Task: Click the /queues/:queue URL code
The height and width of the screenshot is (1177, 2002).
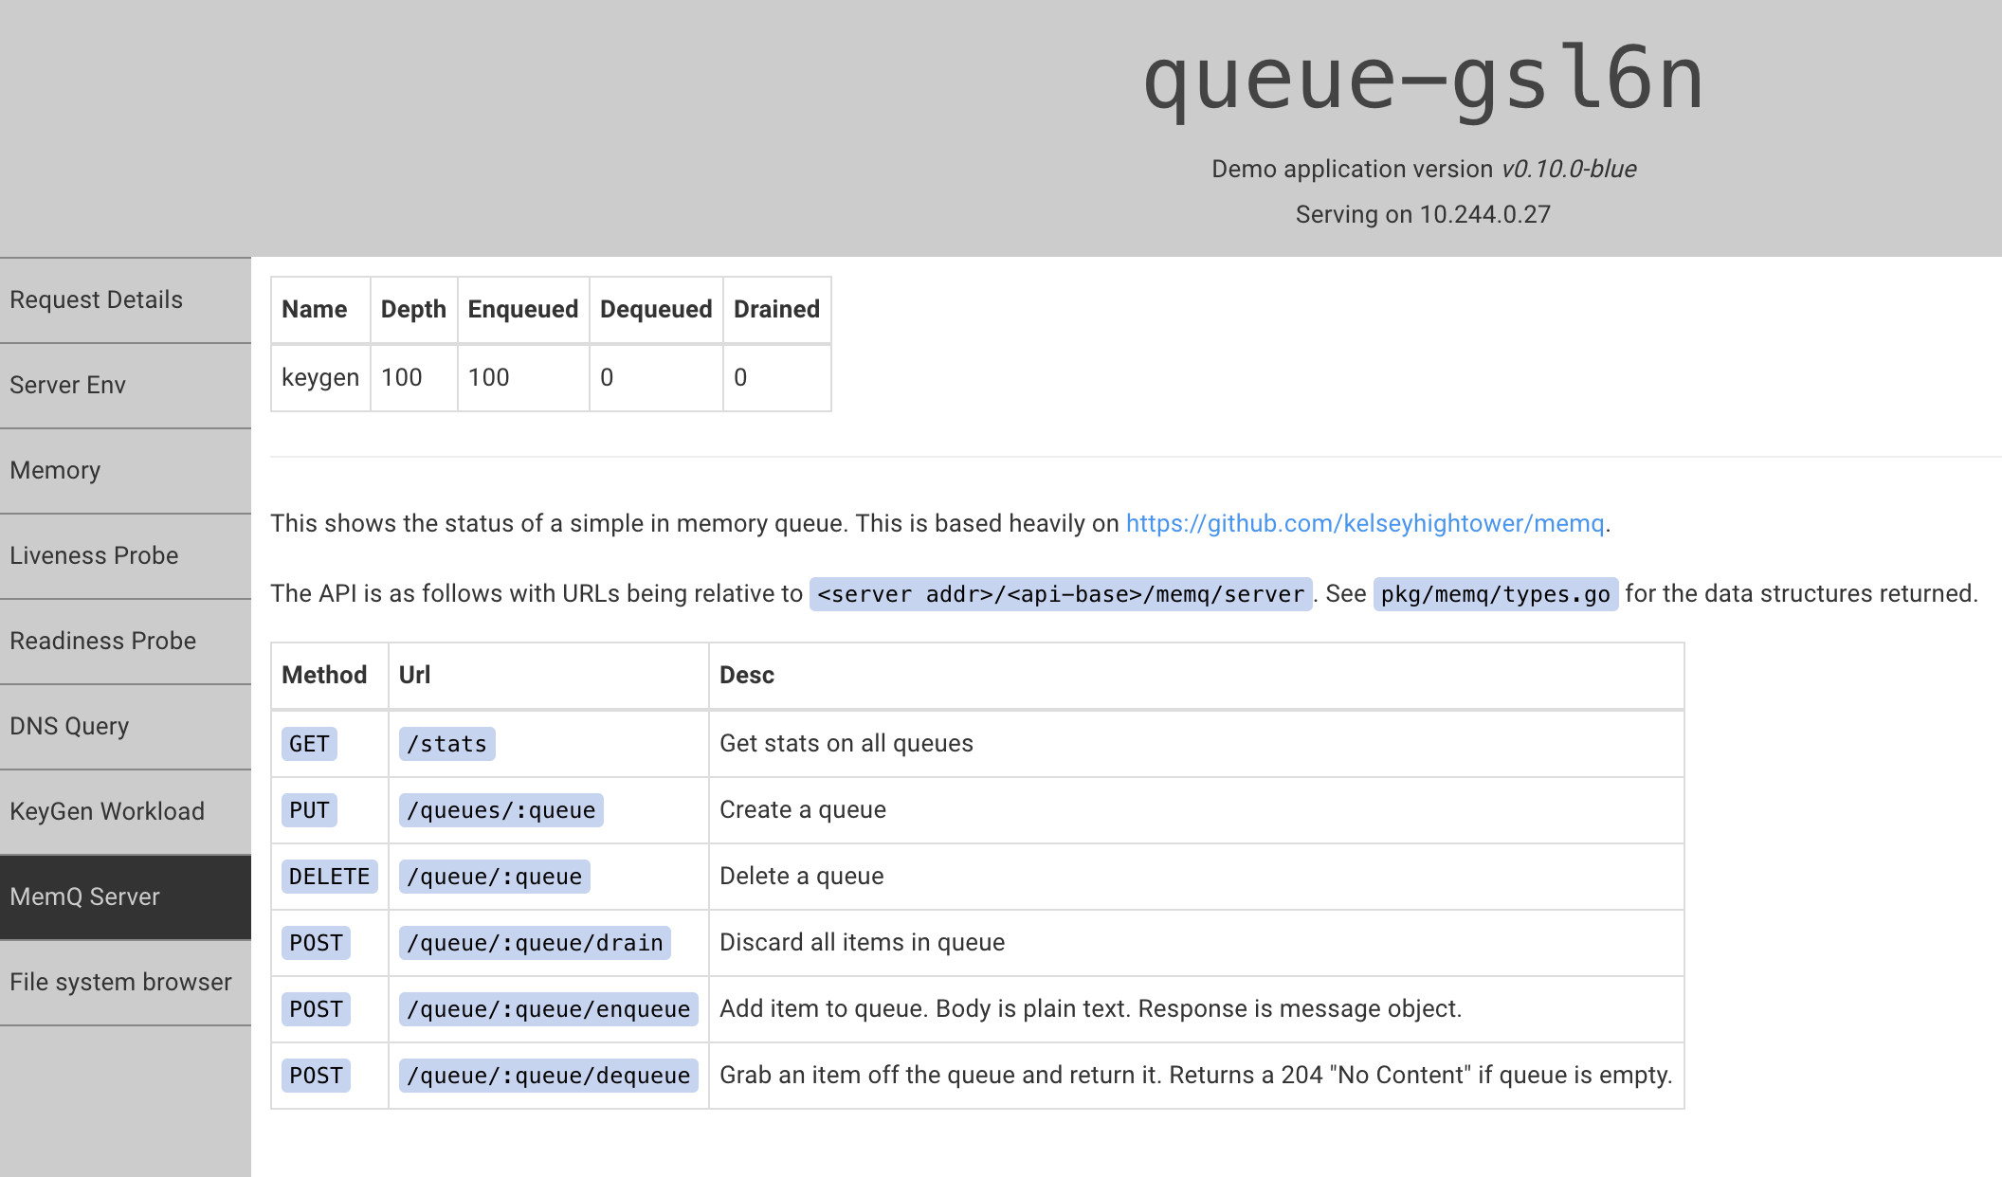Action: tap(500, 810)
